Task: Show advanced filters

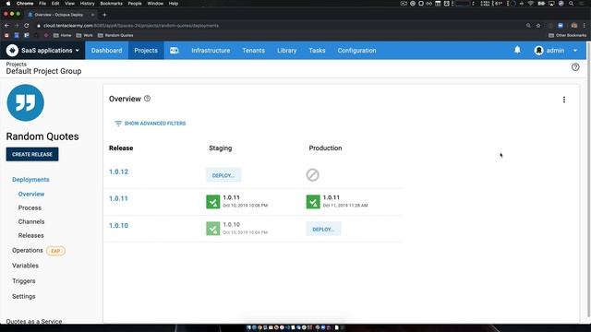Action: (x=155, y=124)
